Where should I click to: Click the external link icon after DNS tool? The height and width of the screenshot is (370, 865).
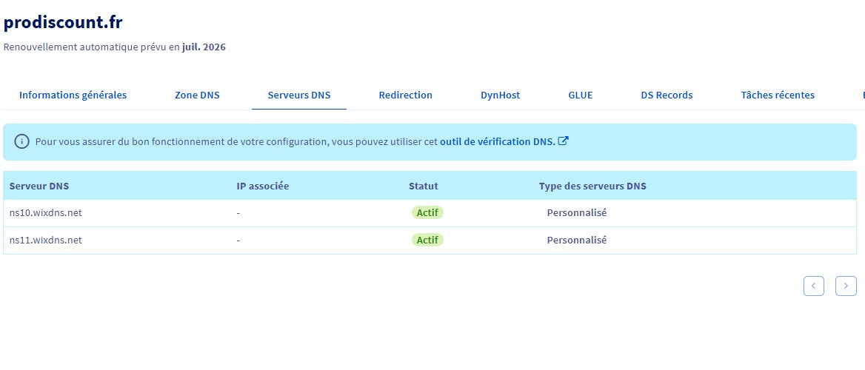(x=563, y=141)
